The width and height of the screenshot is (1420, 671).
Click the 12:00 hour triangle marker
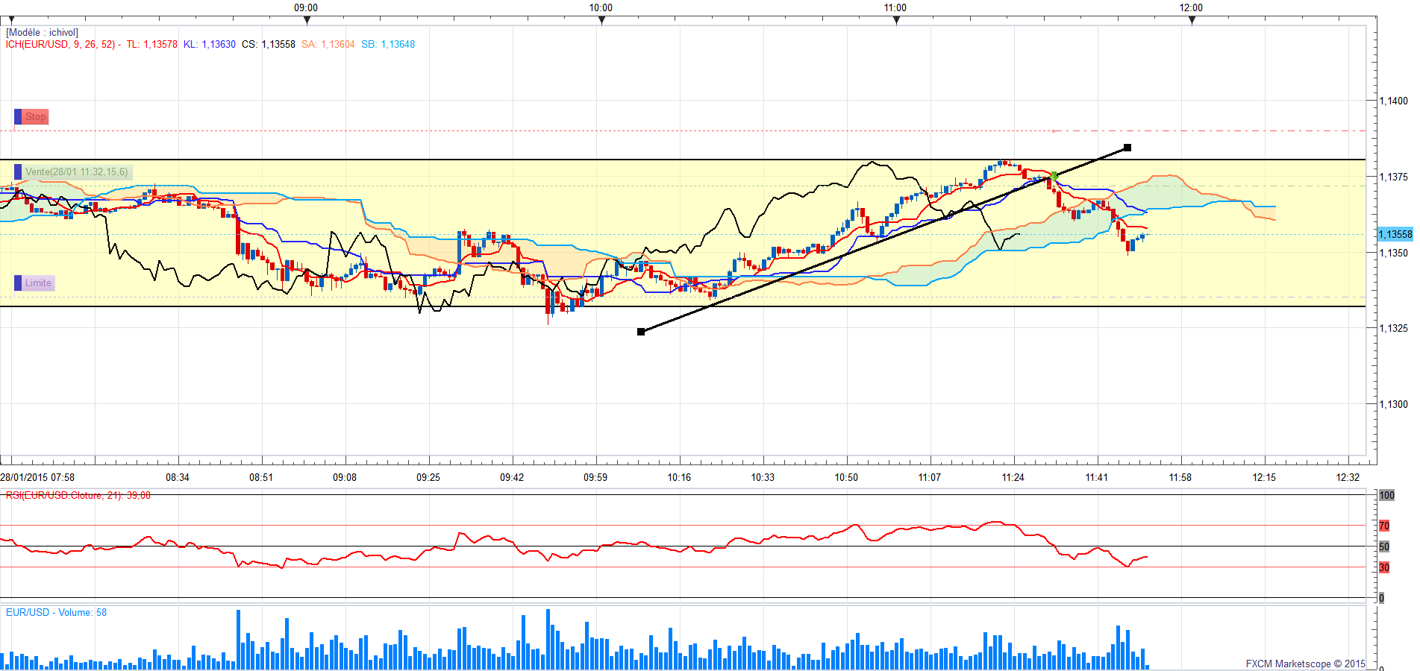[x=1192, y=20]
